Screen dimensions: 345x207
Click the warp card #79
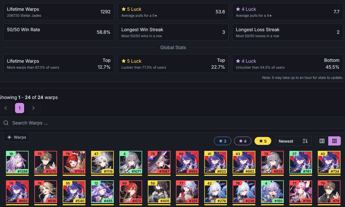[x=329, y=192]
